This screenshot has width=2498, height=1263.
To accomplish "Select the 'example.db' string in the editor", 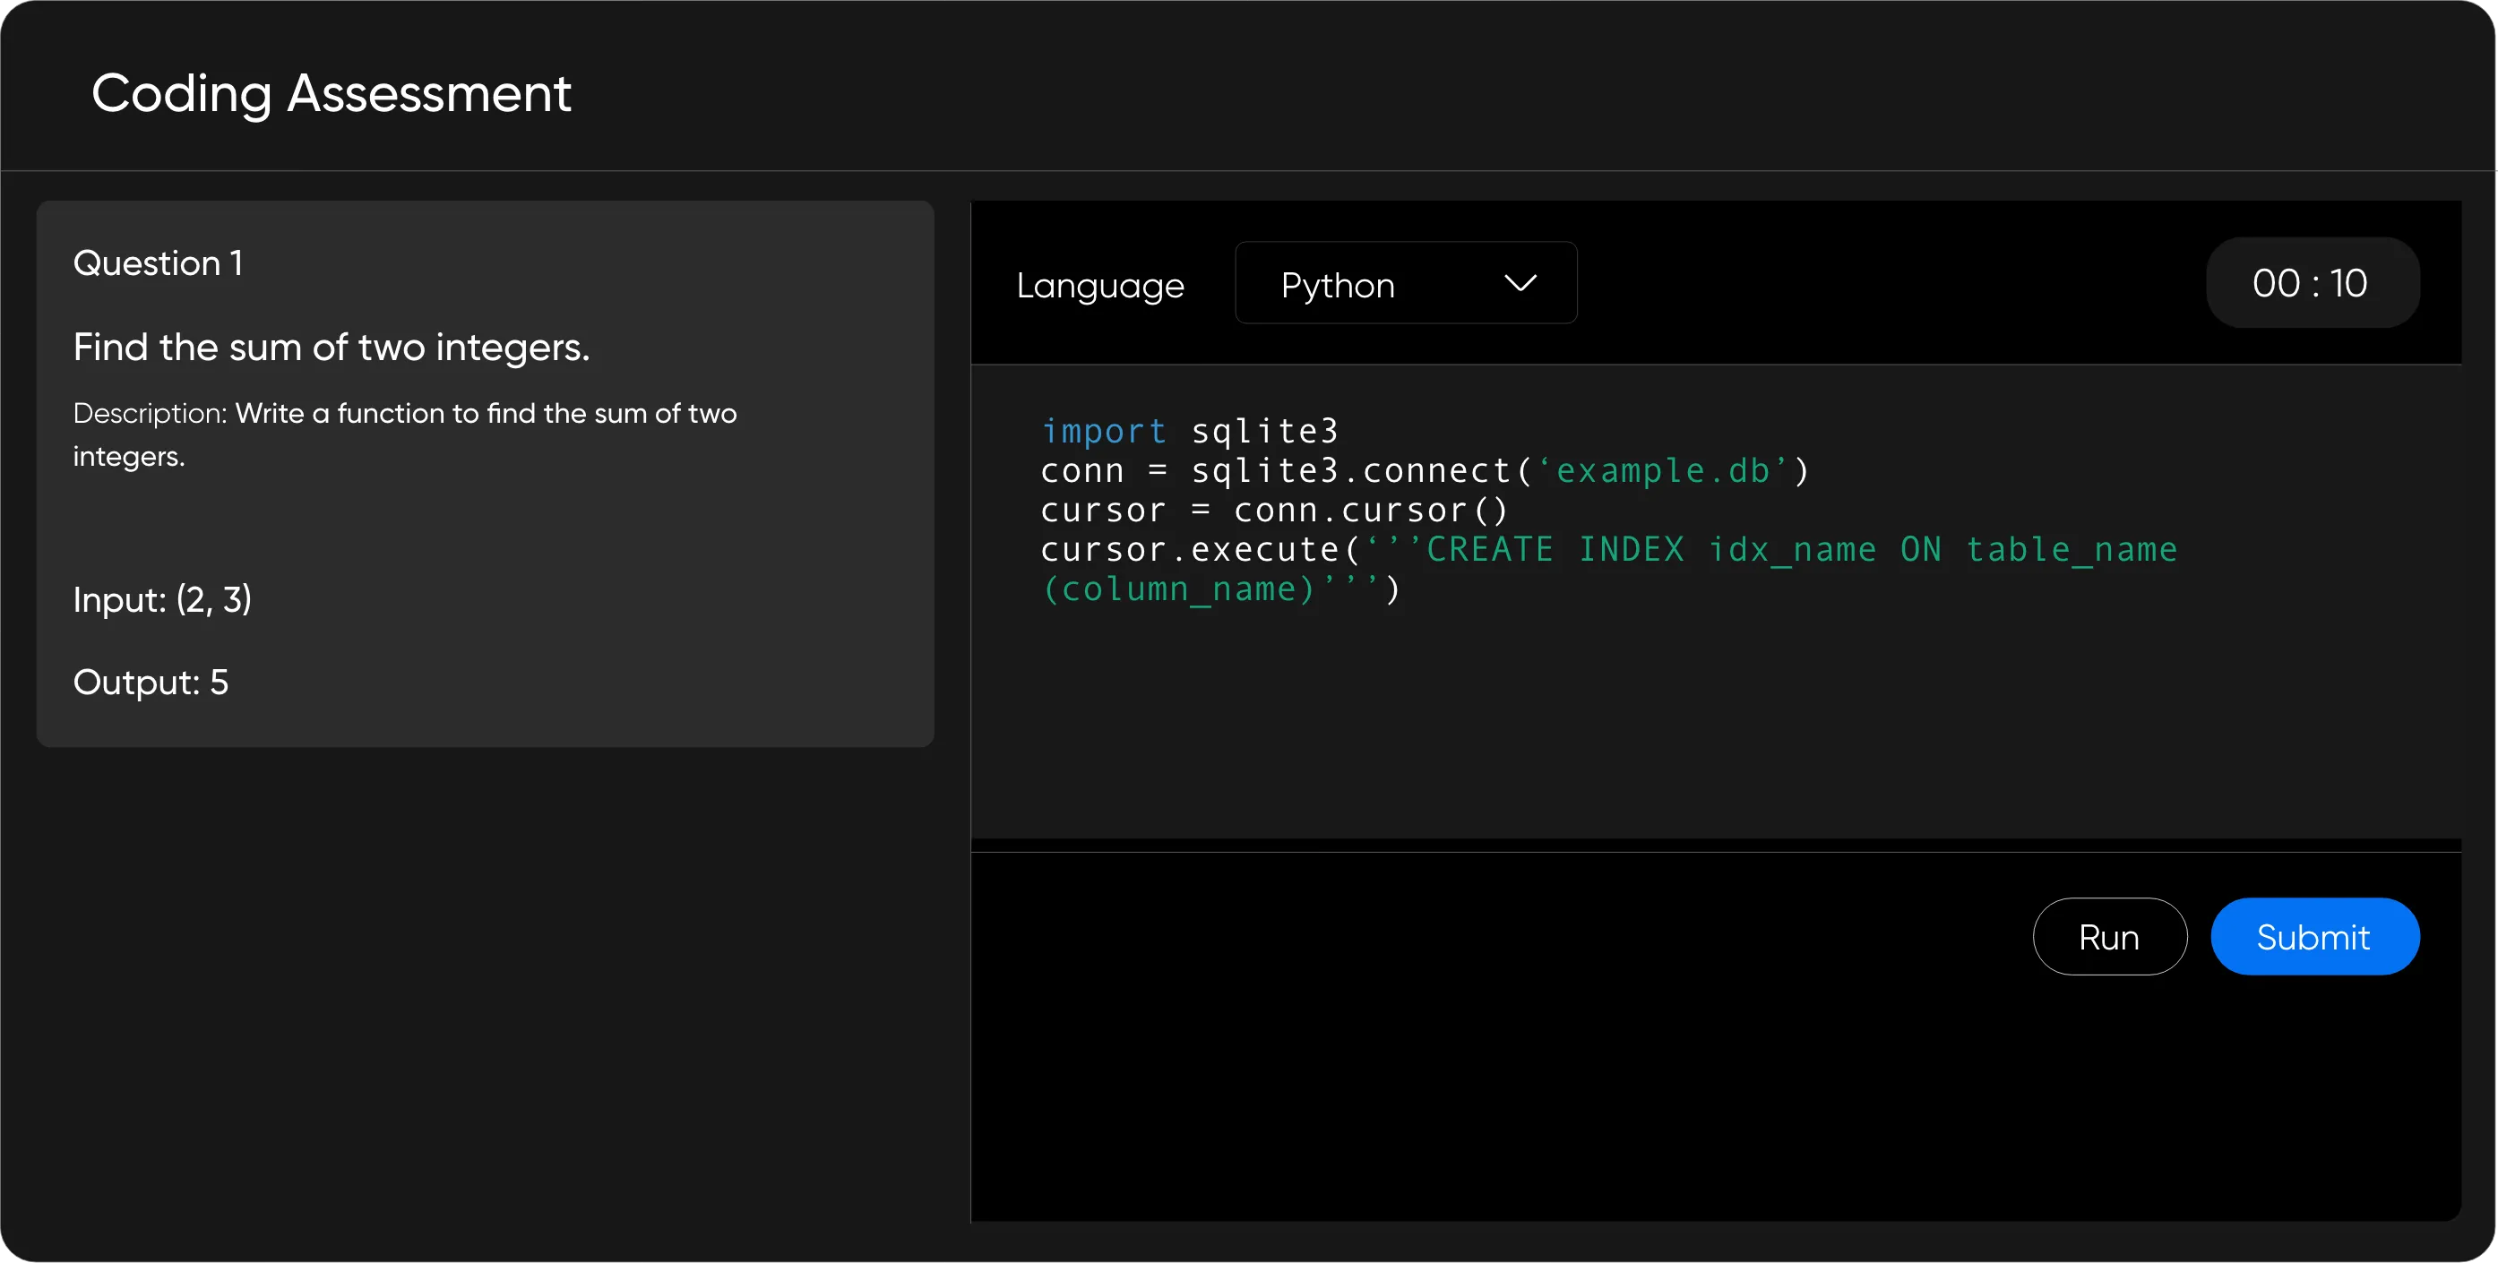I will click(x=1665, y=470).
